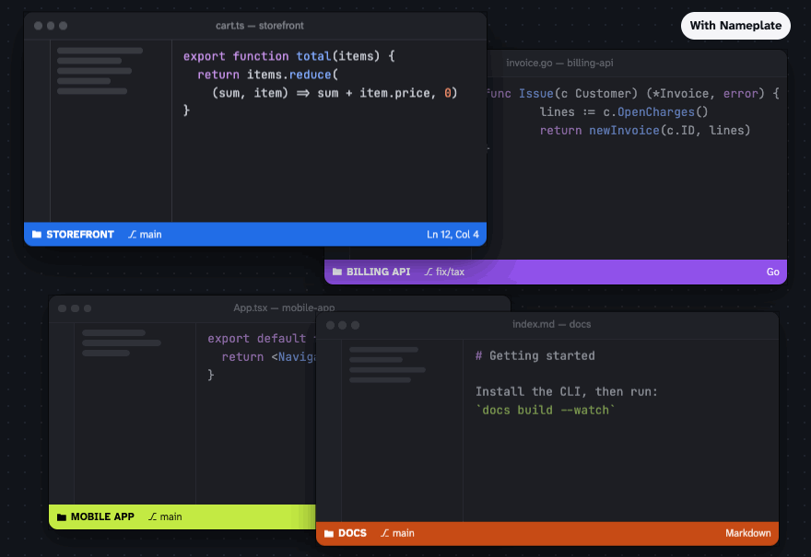The height and width of the screenshot is (557, 811).
Task: Click the Go language indicator in billing window
Action: [x=772, y=272]
